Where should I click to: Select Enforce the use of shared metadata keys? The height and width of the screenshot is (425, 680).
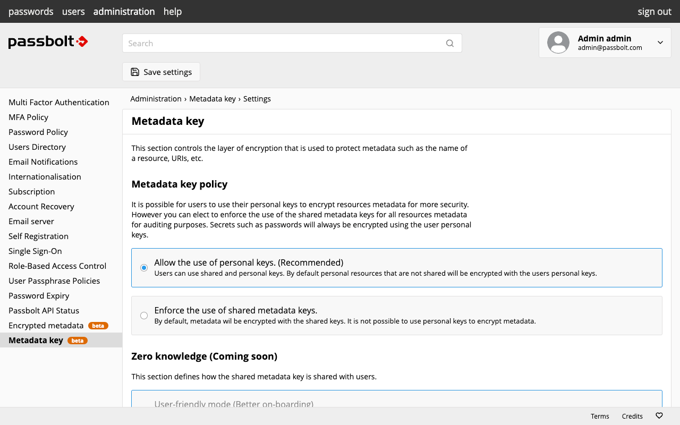(144, 316)
